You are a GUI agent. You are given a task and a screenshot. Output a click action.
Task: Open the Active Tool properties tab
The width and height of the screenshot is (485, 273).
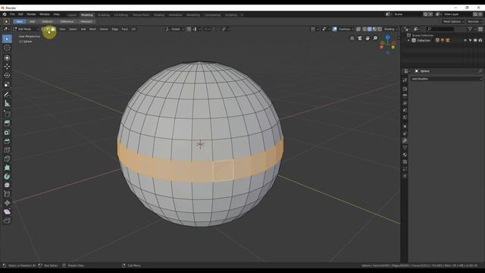(405, 80)
